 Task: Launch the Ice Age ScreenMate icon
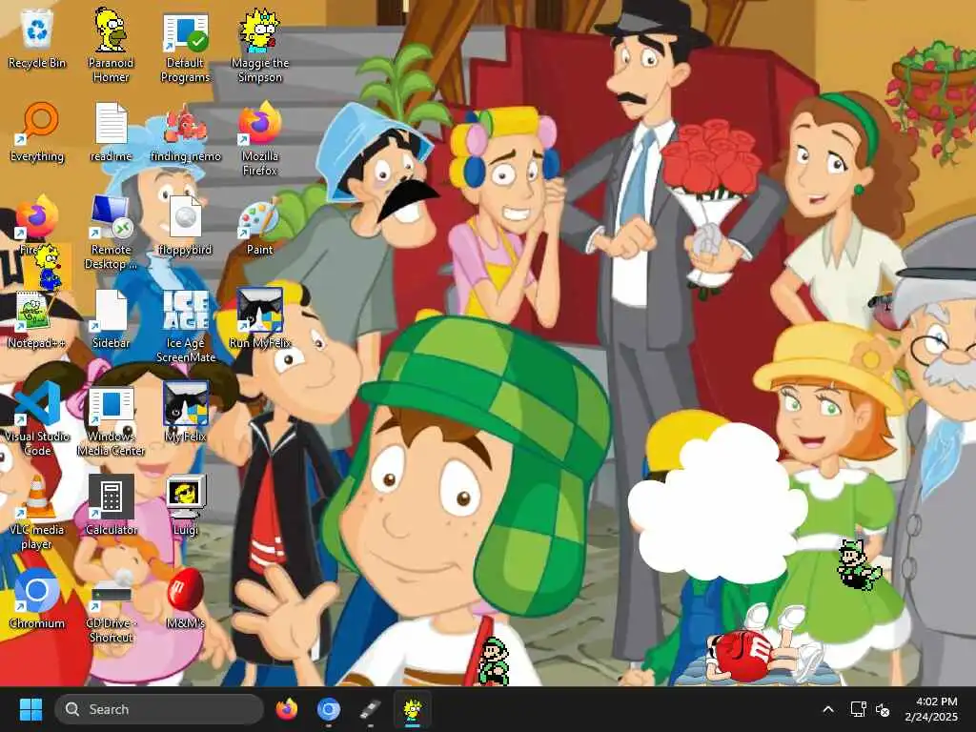pyautogui.click(x=186, y=326)
